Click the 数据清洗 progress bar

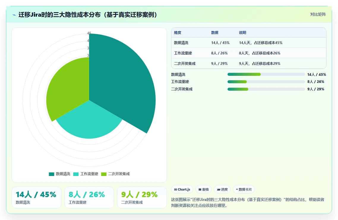point(266,74)
